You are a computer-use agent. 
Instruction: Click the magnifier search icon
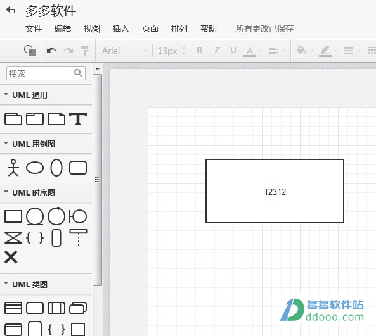pyautogui.click(x=78, y=73)
